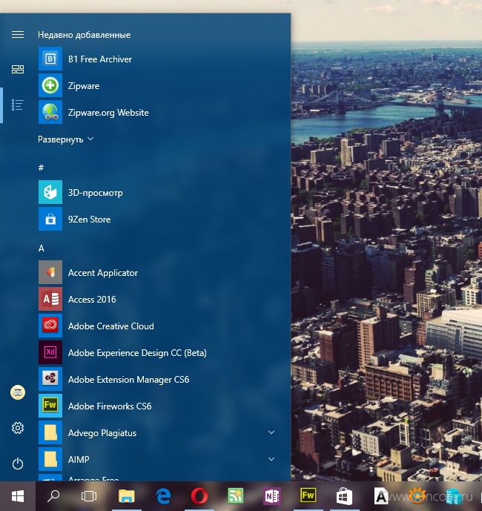Select the Adobe Creative Cloud label
Image resolution: width=482 pixels, height=511 pixels.
point(110,326)
